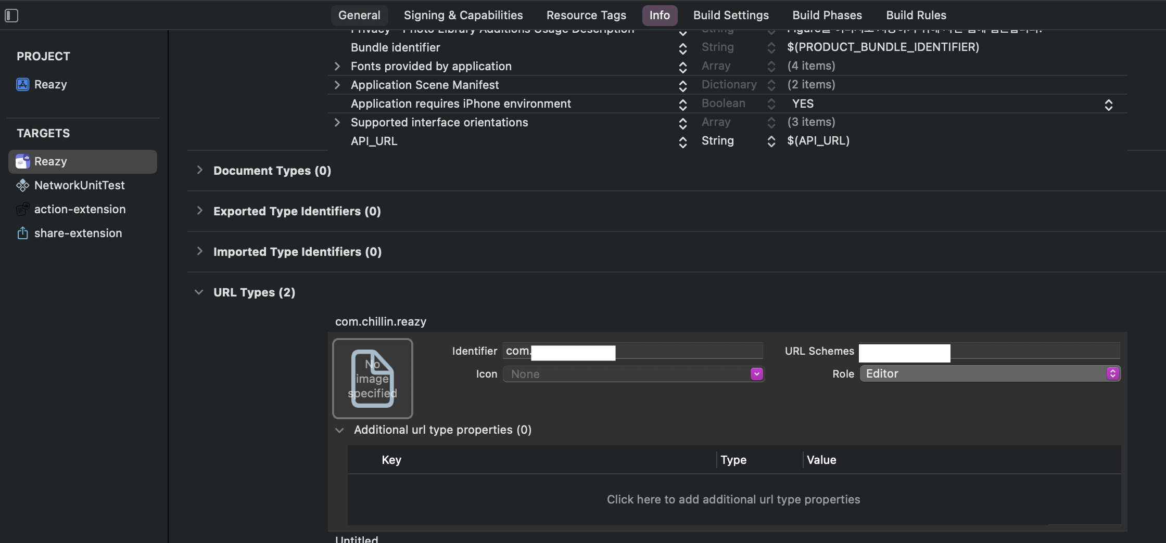The height and width of the screenshot is (543, 1166).
Task: Open type stepper for Bundle identifier String
Action: (771, 48)
